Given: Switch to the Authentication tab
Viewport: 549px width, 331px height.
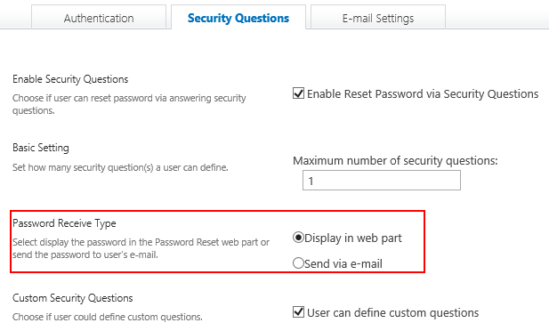Looking at the screenshot, I should tap(99, 18).
